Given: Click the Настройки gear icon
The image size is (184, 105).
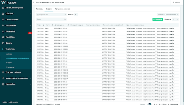Looking at the screenshot, I should pyautogui.click(x=3, y=84).
